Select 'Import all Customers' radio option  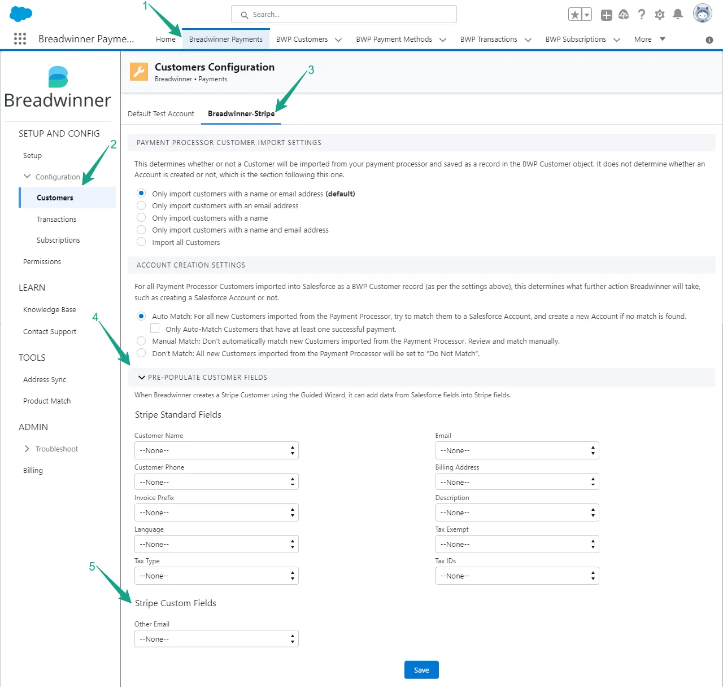tap(141, 242)
